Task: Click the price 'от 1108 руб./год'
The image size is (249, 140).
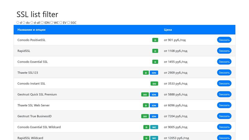Action: click(176, 51)
